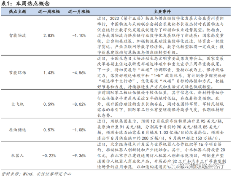232x176 pixels.
Task: Click the -9.36% monthly change value
Action: (x=79, y=155)
